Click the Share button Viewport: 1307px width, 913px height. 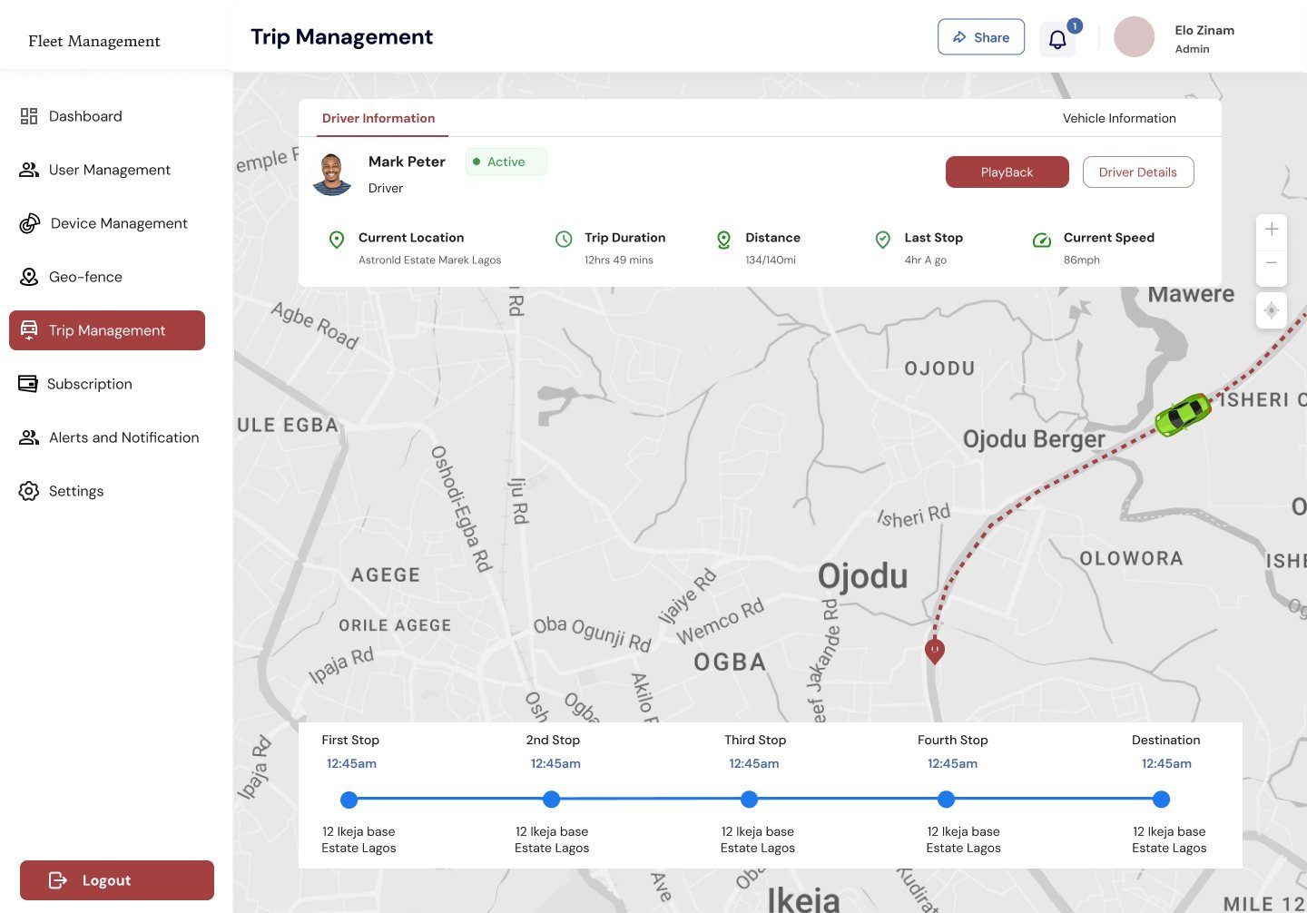point(981,37)
